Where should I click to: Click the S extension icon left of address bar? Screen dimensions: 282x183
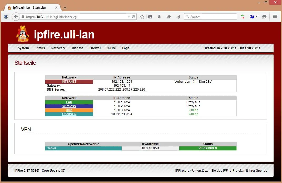[6, 17]
